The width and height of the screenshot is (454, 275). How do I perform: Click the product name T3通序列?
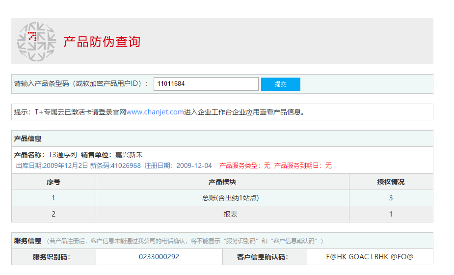62,155
